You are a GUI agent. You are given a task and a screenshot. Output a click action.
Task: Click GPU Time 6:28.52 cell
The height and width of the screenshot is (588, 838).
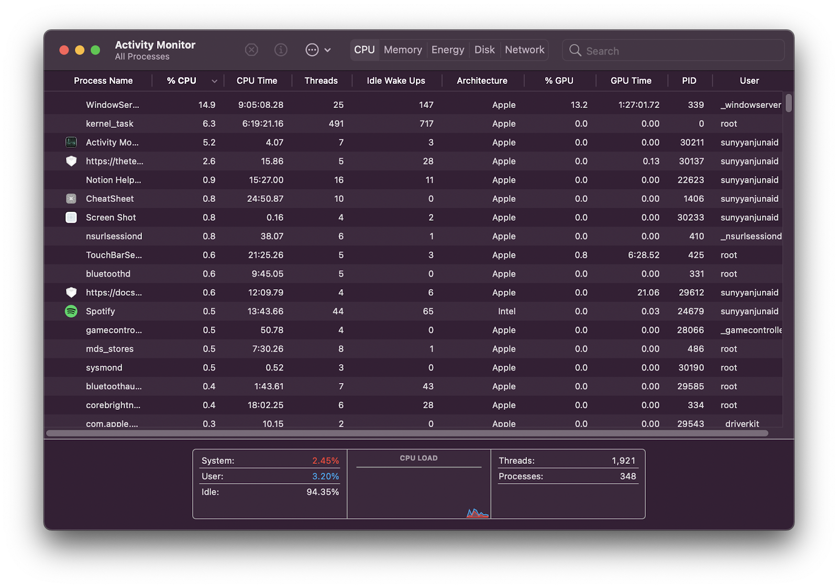pos(644,255)
